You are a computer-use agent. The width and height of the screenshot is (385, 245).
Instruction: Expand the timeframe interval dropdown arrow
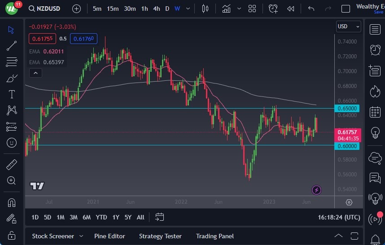[188, 9]
